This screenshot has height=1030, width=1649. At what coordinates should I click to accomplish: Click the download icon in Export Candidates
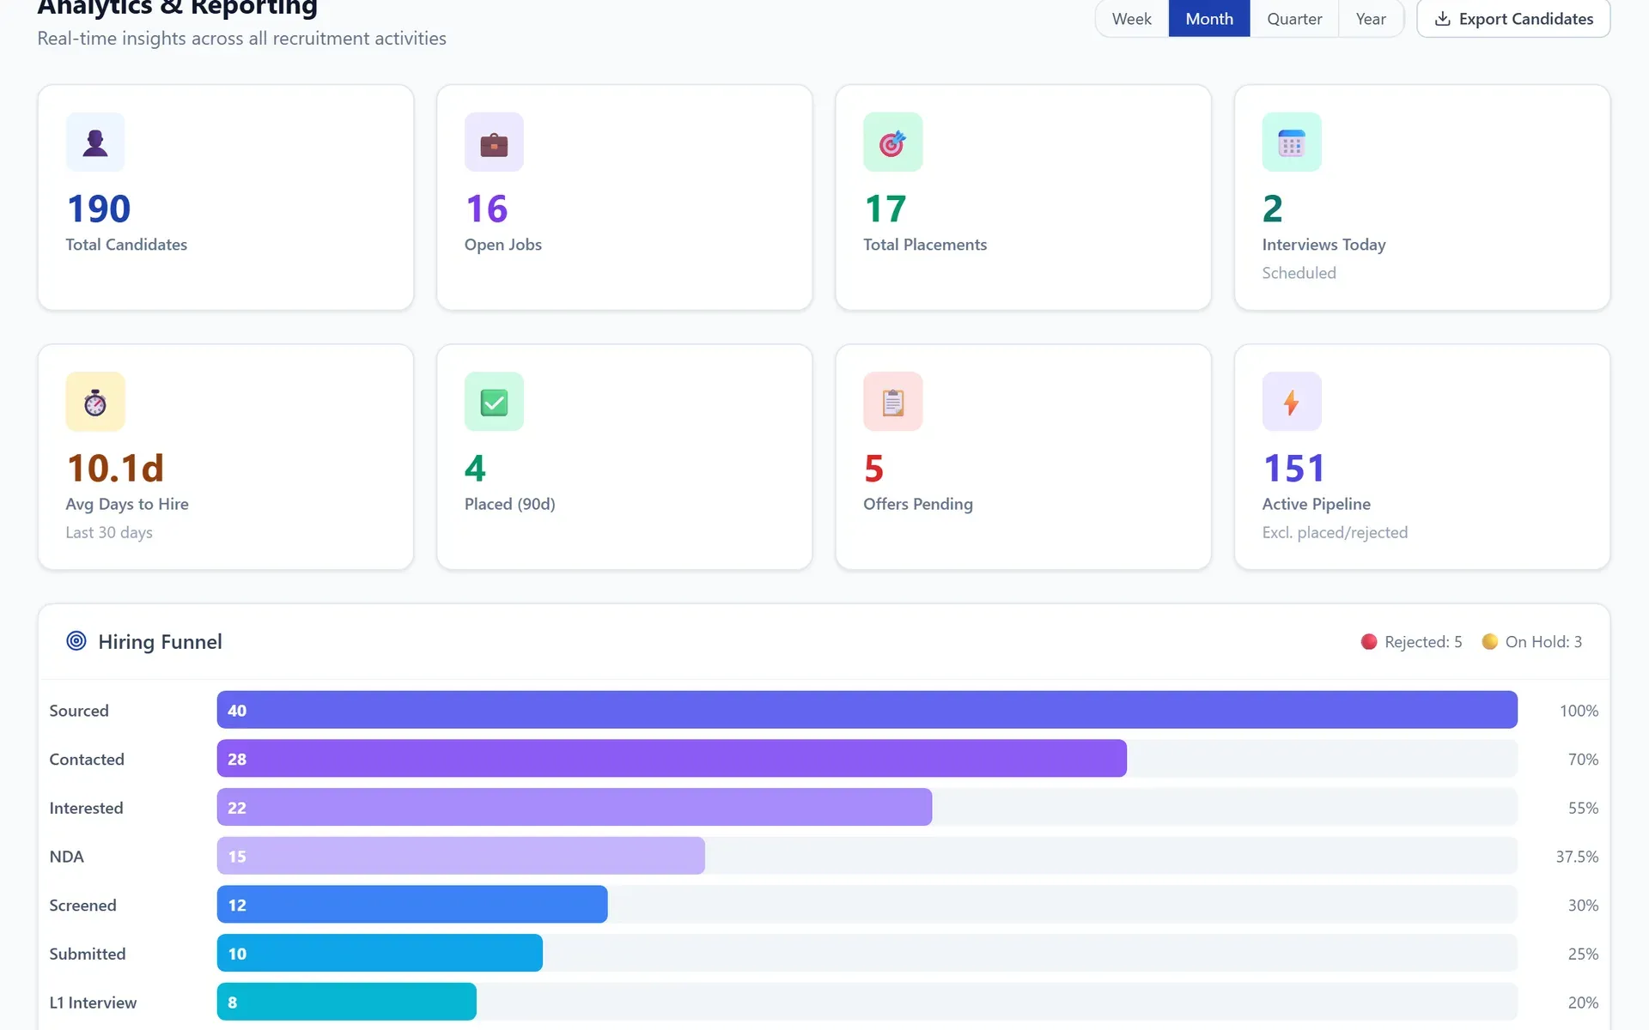(x=1442, y=19)
